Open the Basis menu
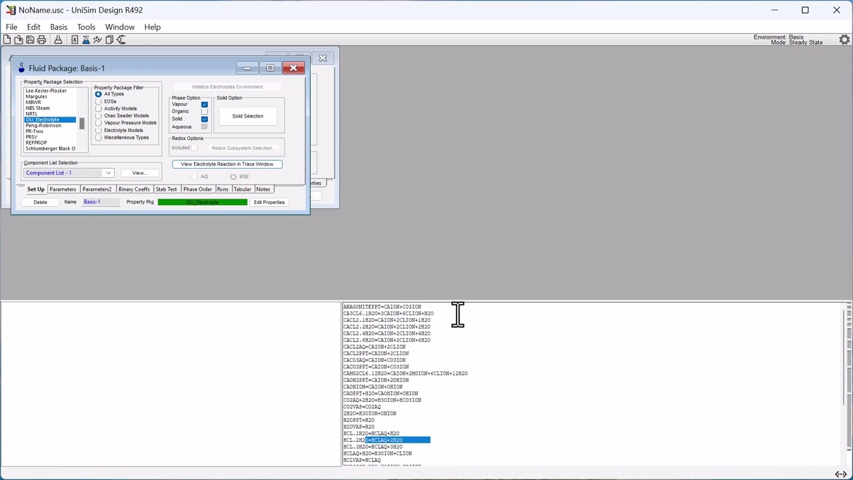This screenshot has width=853, height=480. tap(59, 27)
